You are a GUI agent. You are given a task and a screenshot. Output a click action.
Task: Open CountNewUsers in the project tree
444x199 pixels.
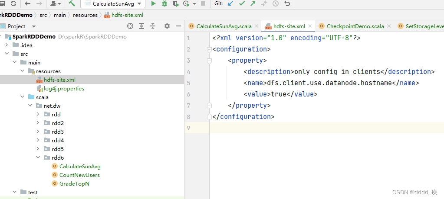pos(79,175)
